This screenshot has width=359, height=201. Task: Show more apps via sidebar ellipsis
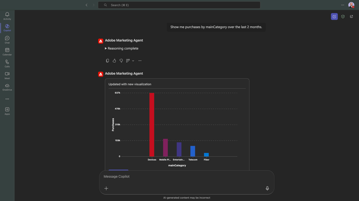coord(7,99)
